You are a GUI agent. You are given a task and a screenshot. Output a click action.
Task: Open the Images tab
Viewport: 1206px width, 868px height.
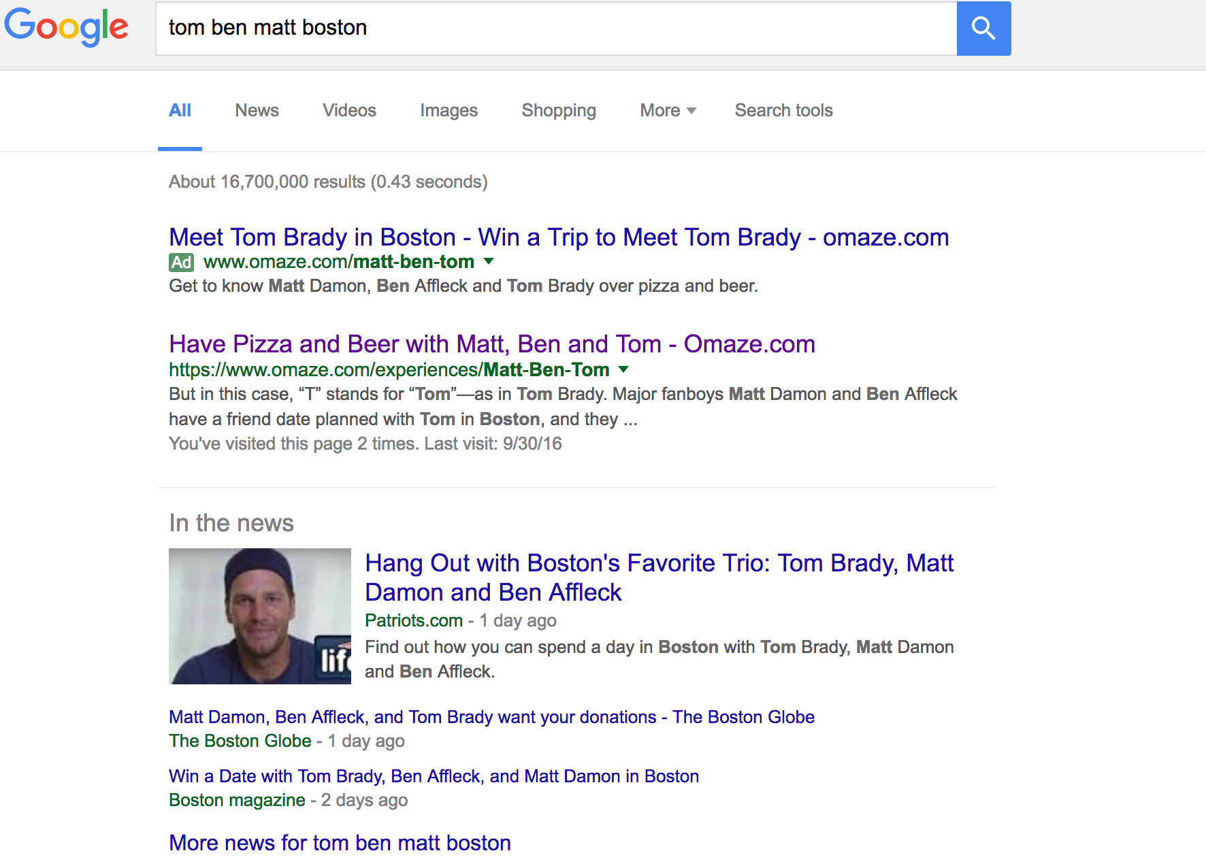[449, 110]
